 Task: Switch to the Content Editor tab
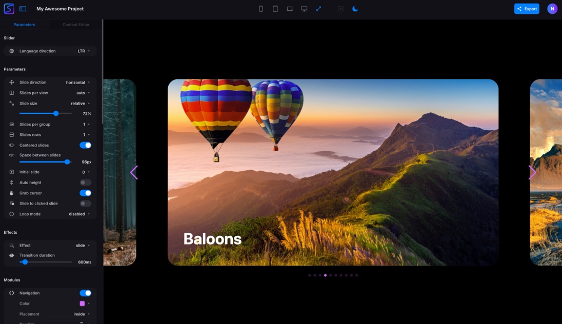pyautogui.click(x=76, y=25)
